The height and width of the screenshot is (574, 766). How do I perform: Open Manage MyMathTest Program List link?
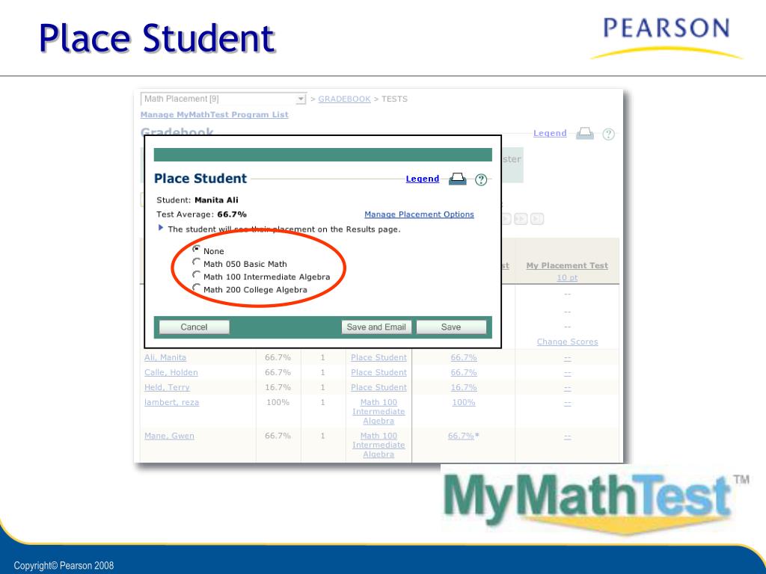[x=215, y=114]
